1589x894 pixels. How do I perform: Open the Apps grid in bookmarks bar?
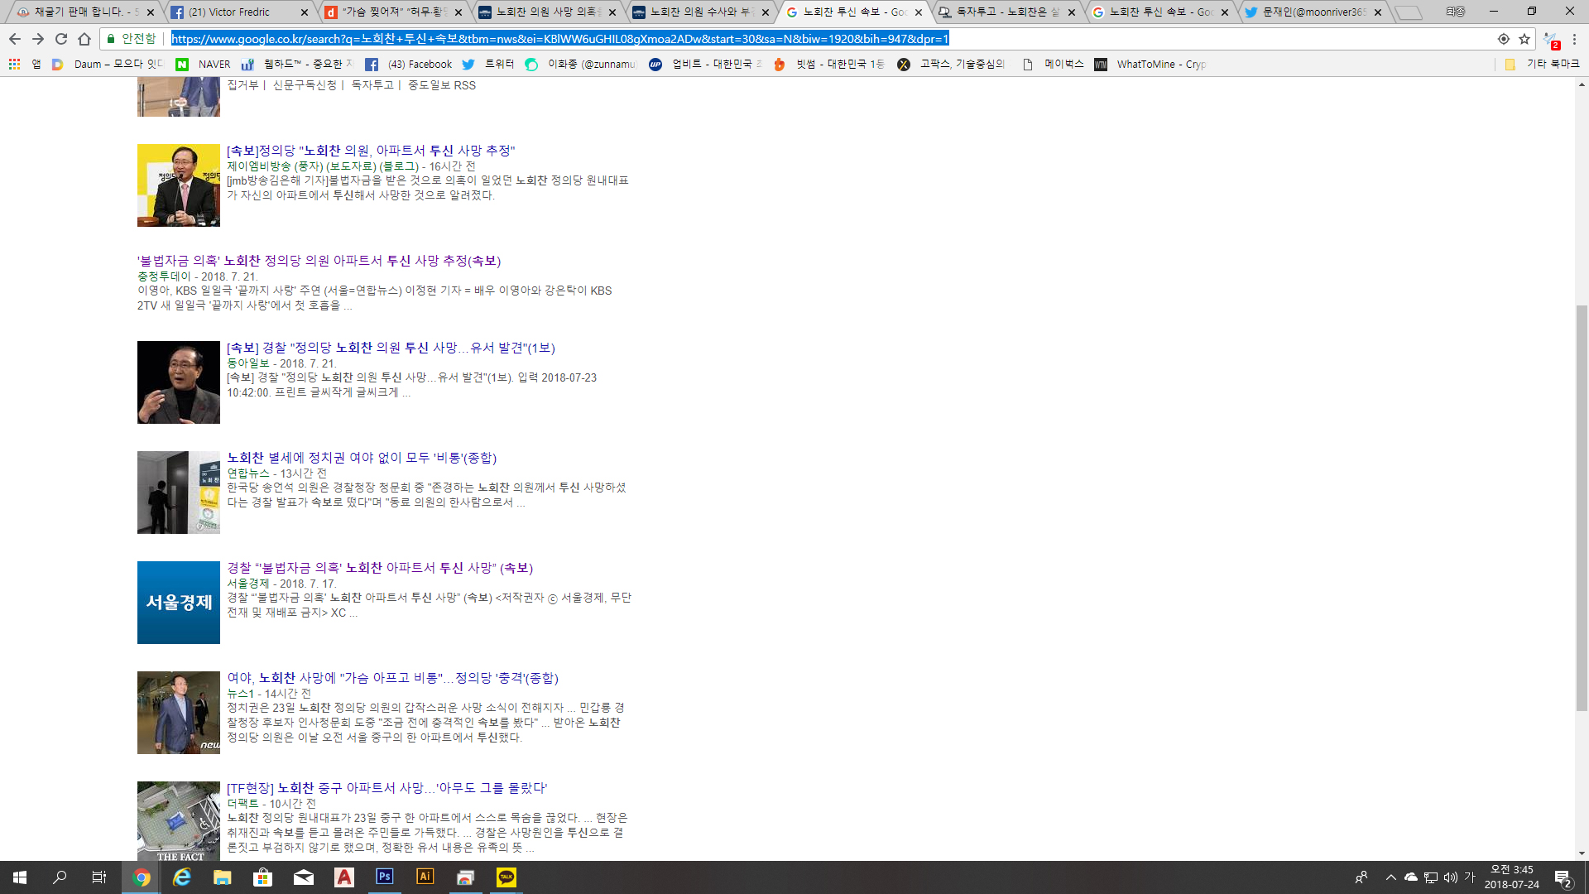[x=14, y=64]
